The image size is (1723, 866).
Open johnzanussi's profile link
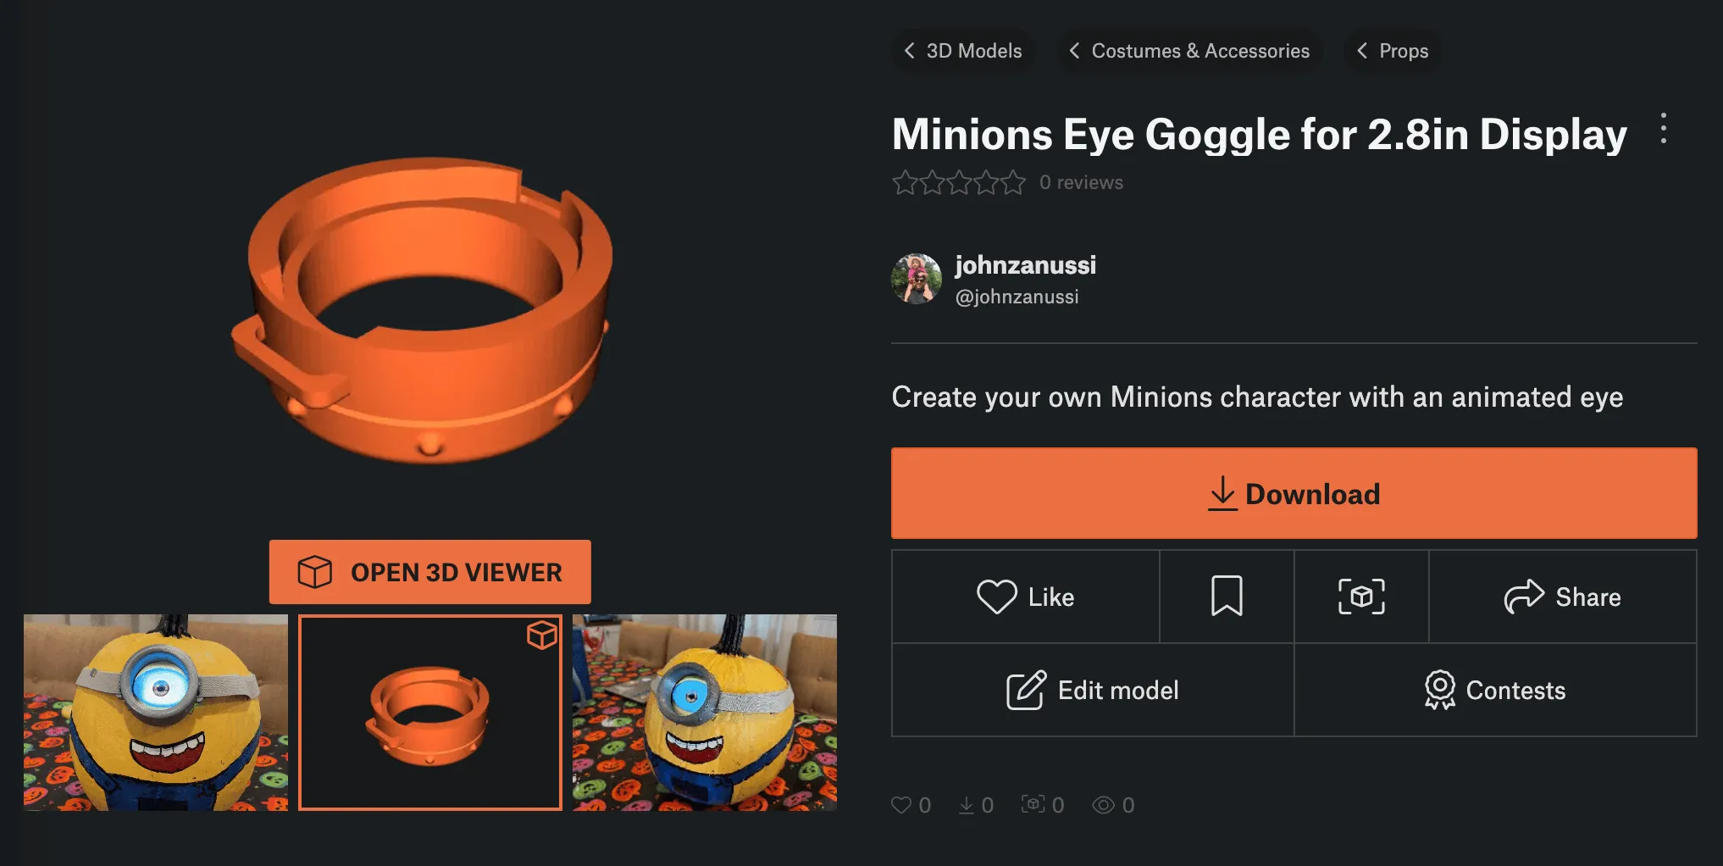tap(1024, 264)
